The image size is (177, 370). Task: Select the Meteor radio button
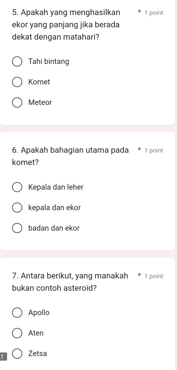pos(17,103)
